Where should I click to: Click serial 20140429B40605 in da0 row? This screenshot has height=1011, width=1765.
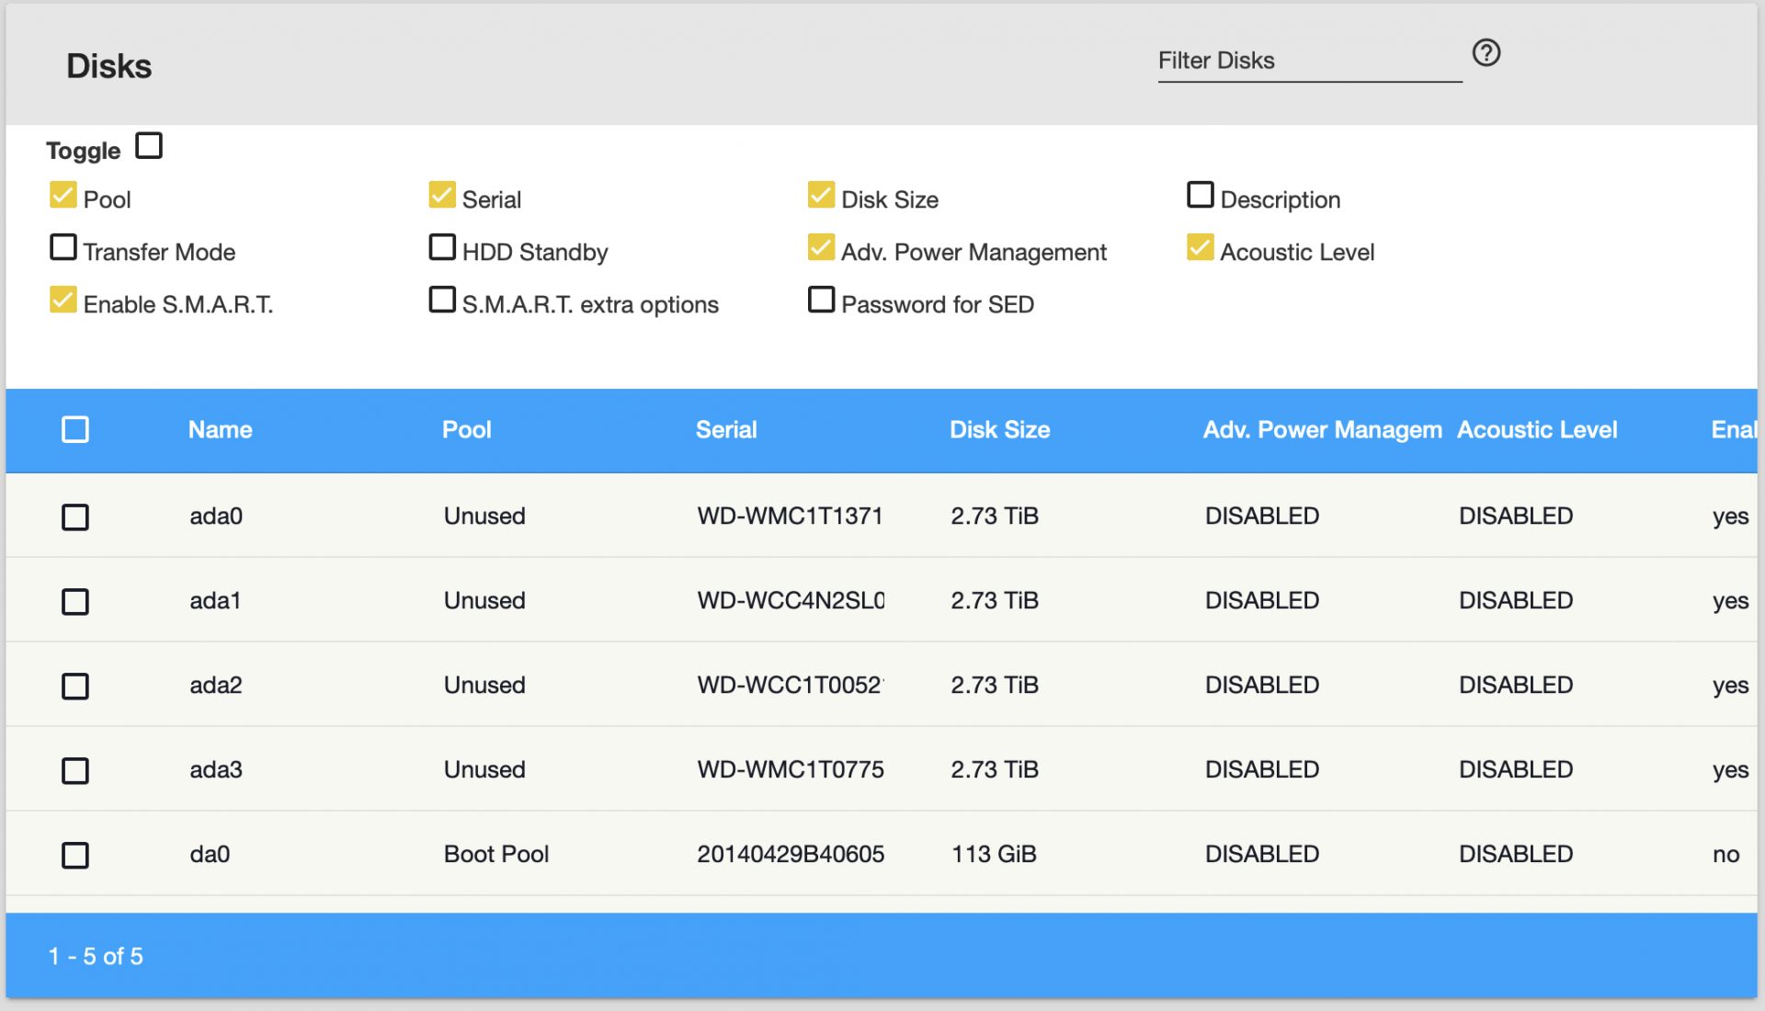coord(791,855)
